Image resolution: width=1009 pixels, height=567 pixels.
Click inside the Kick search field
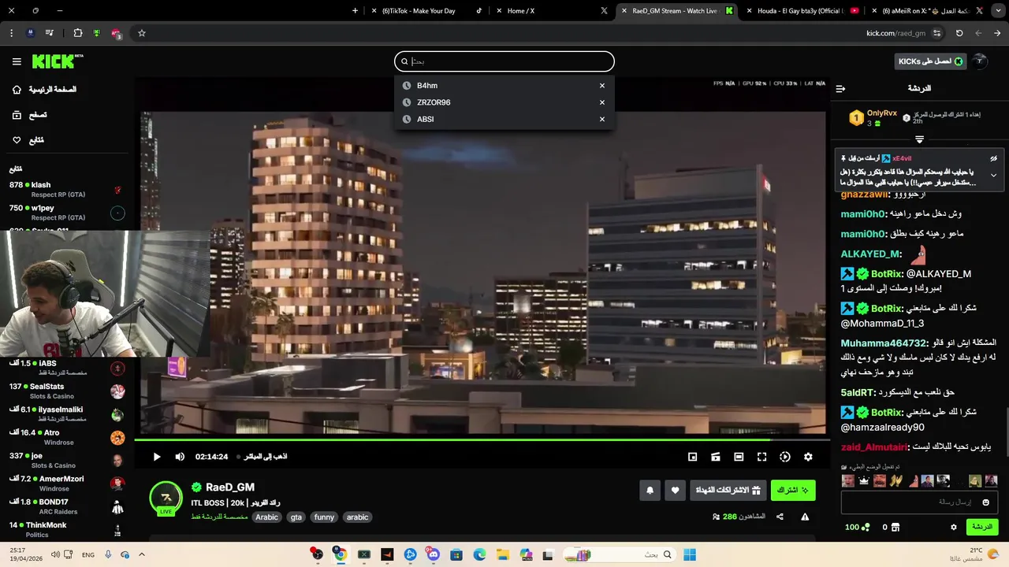click(x=504, y=61)
